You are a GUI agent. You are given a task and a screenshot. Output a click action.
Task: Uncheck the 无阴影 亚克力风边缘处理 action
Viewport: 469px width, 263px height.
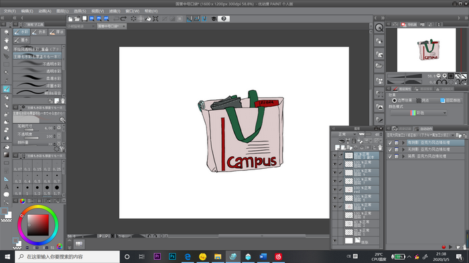[390, 150]
